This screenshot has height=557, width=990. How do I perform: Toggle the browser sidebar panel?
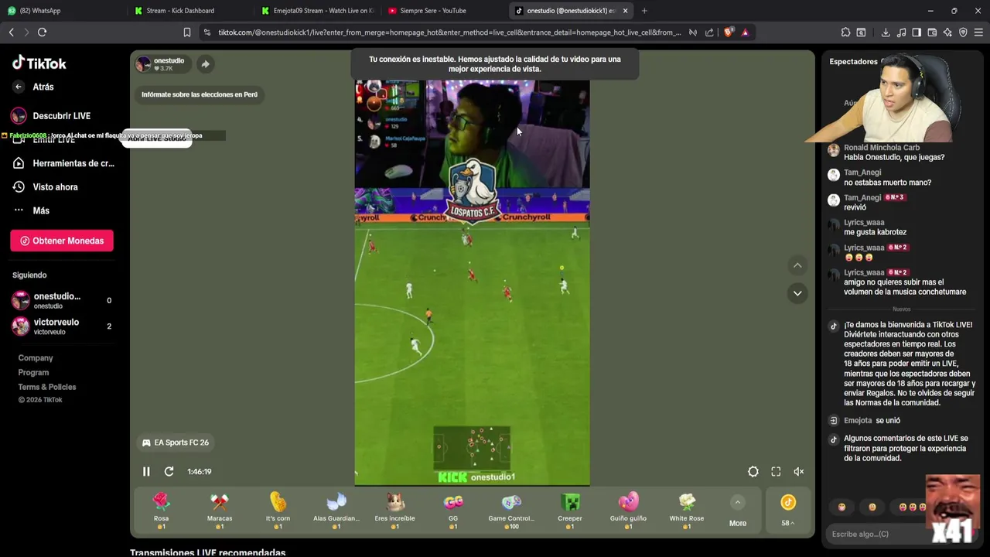(x=917, y=32)
